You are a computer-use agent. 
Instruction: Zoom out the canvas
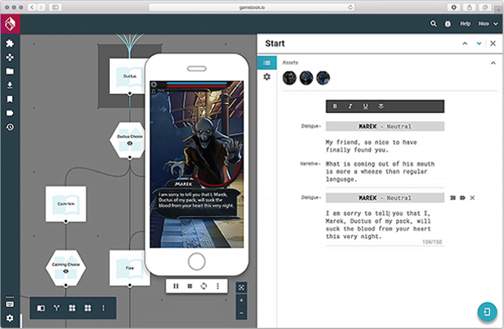click(x=241, y=314)
